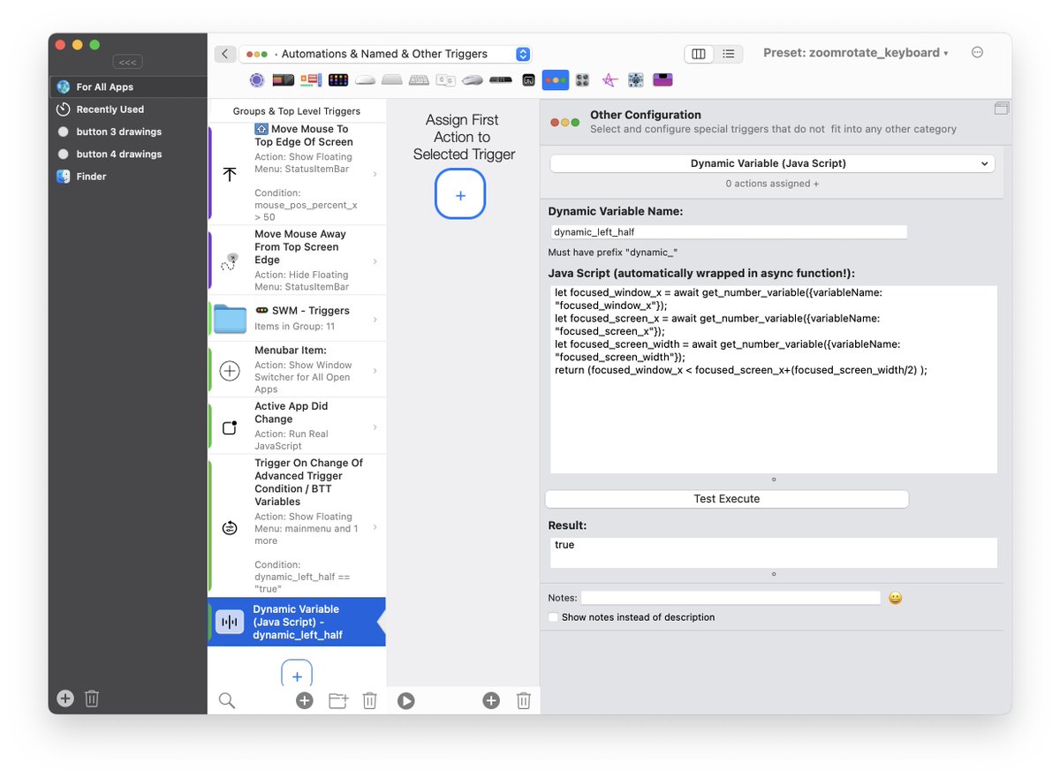Open the three-dot more options menu
This screenshot has height=778, width=1060.
pyautogui.click(x=977, y=53)
